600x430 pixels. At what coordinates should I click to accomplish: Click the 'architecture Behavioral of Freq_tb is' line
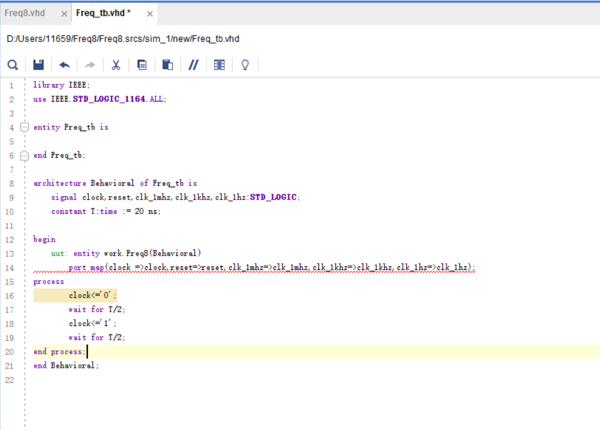click(115, 183)
